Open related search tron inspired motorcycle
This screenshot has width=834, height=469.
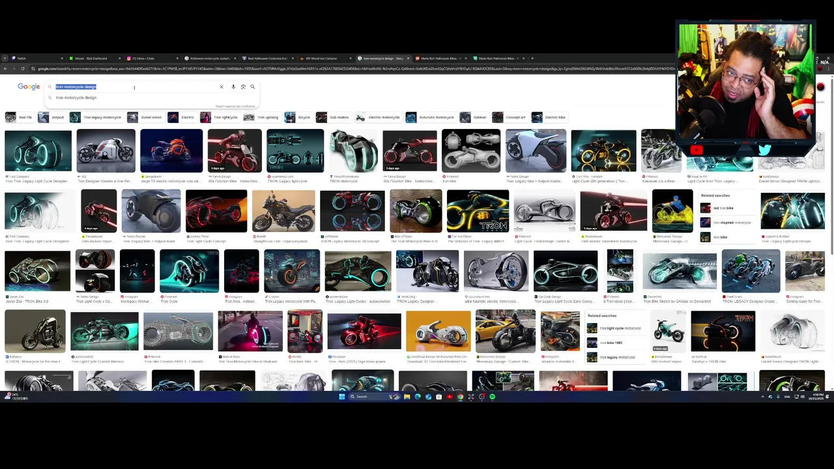726,222
